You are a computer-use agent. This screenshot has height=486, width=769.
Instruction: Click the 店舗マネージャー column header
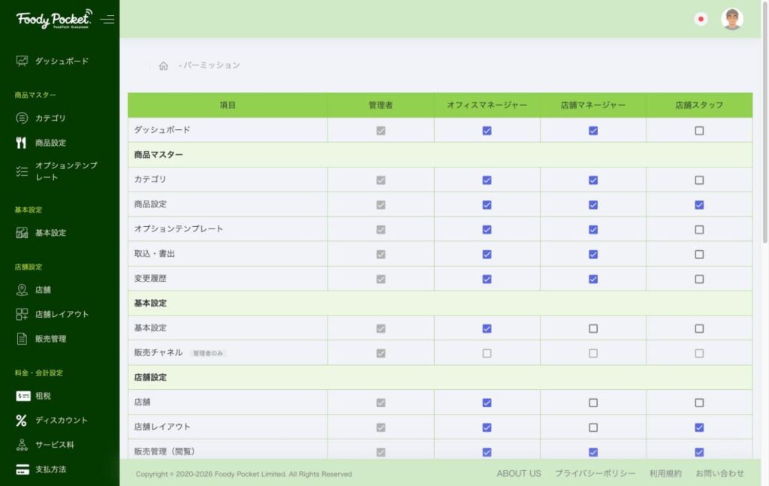593,105
